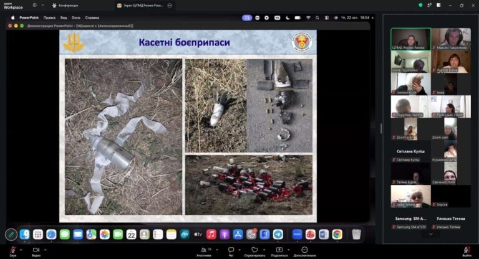Select Samsung SM-A... participant tile
479x259 pixels.
coord(410,219)
